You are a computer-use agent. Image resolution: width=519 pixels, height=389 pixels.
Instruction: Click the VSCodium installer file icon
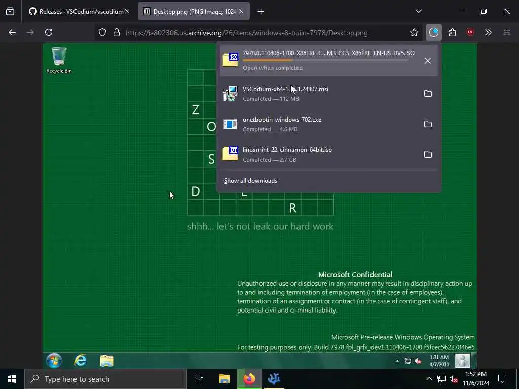[x=230, y=94]
